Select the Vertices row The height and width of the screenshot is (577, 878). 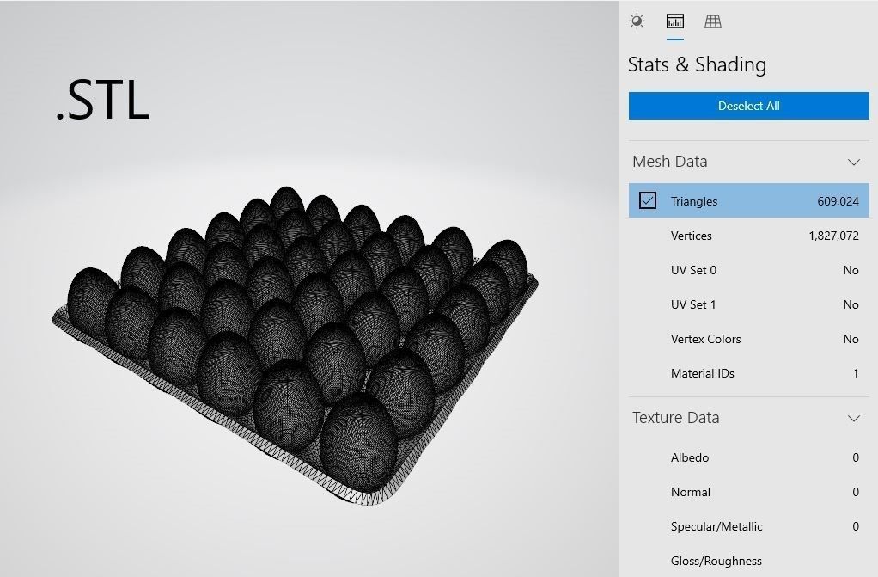coord(748,236)
